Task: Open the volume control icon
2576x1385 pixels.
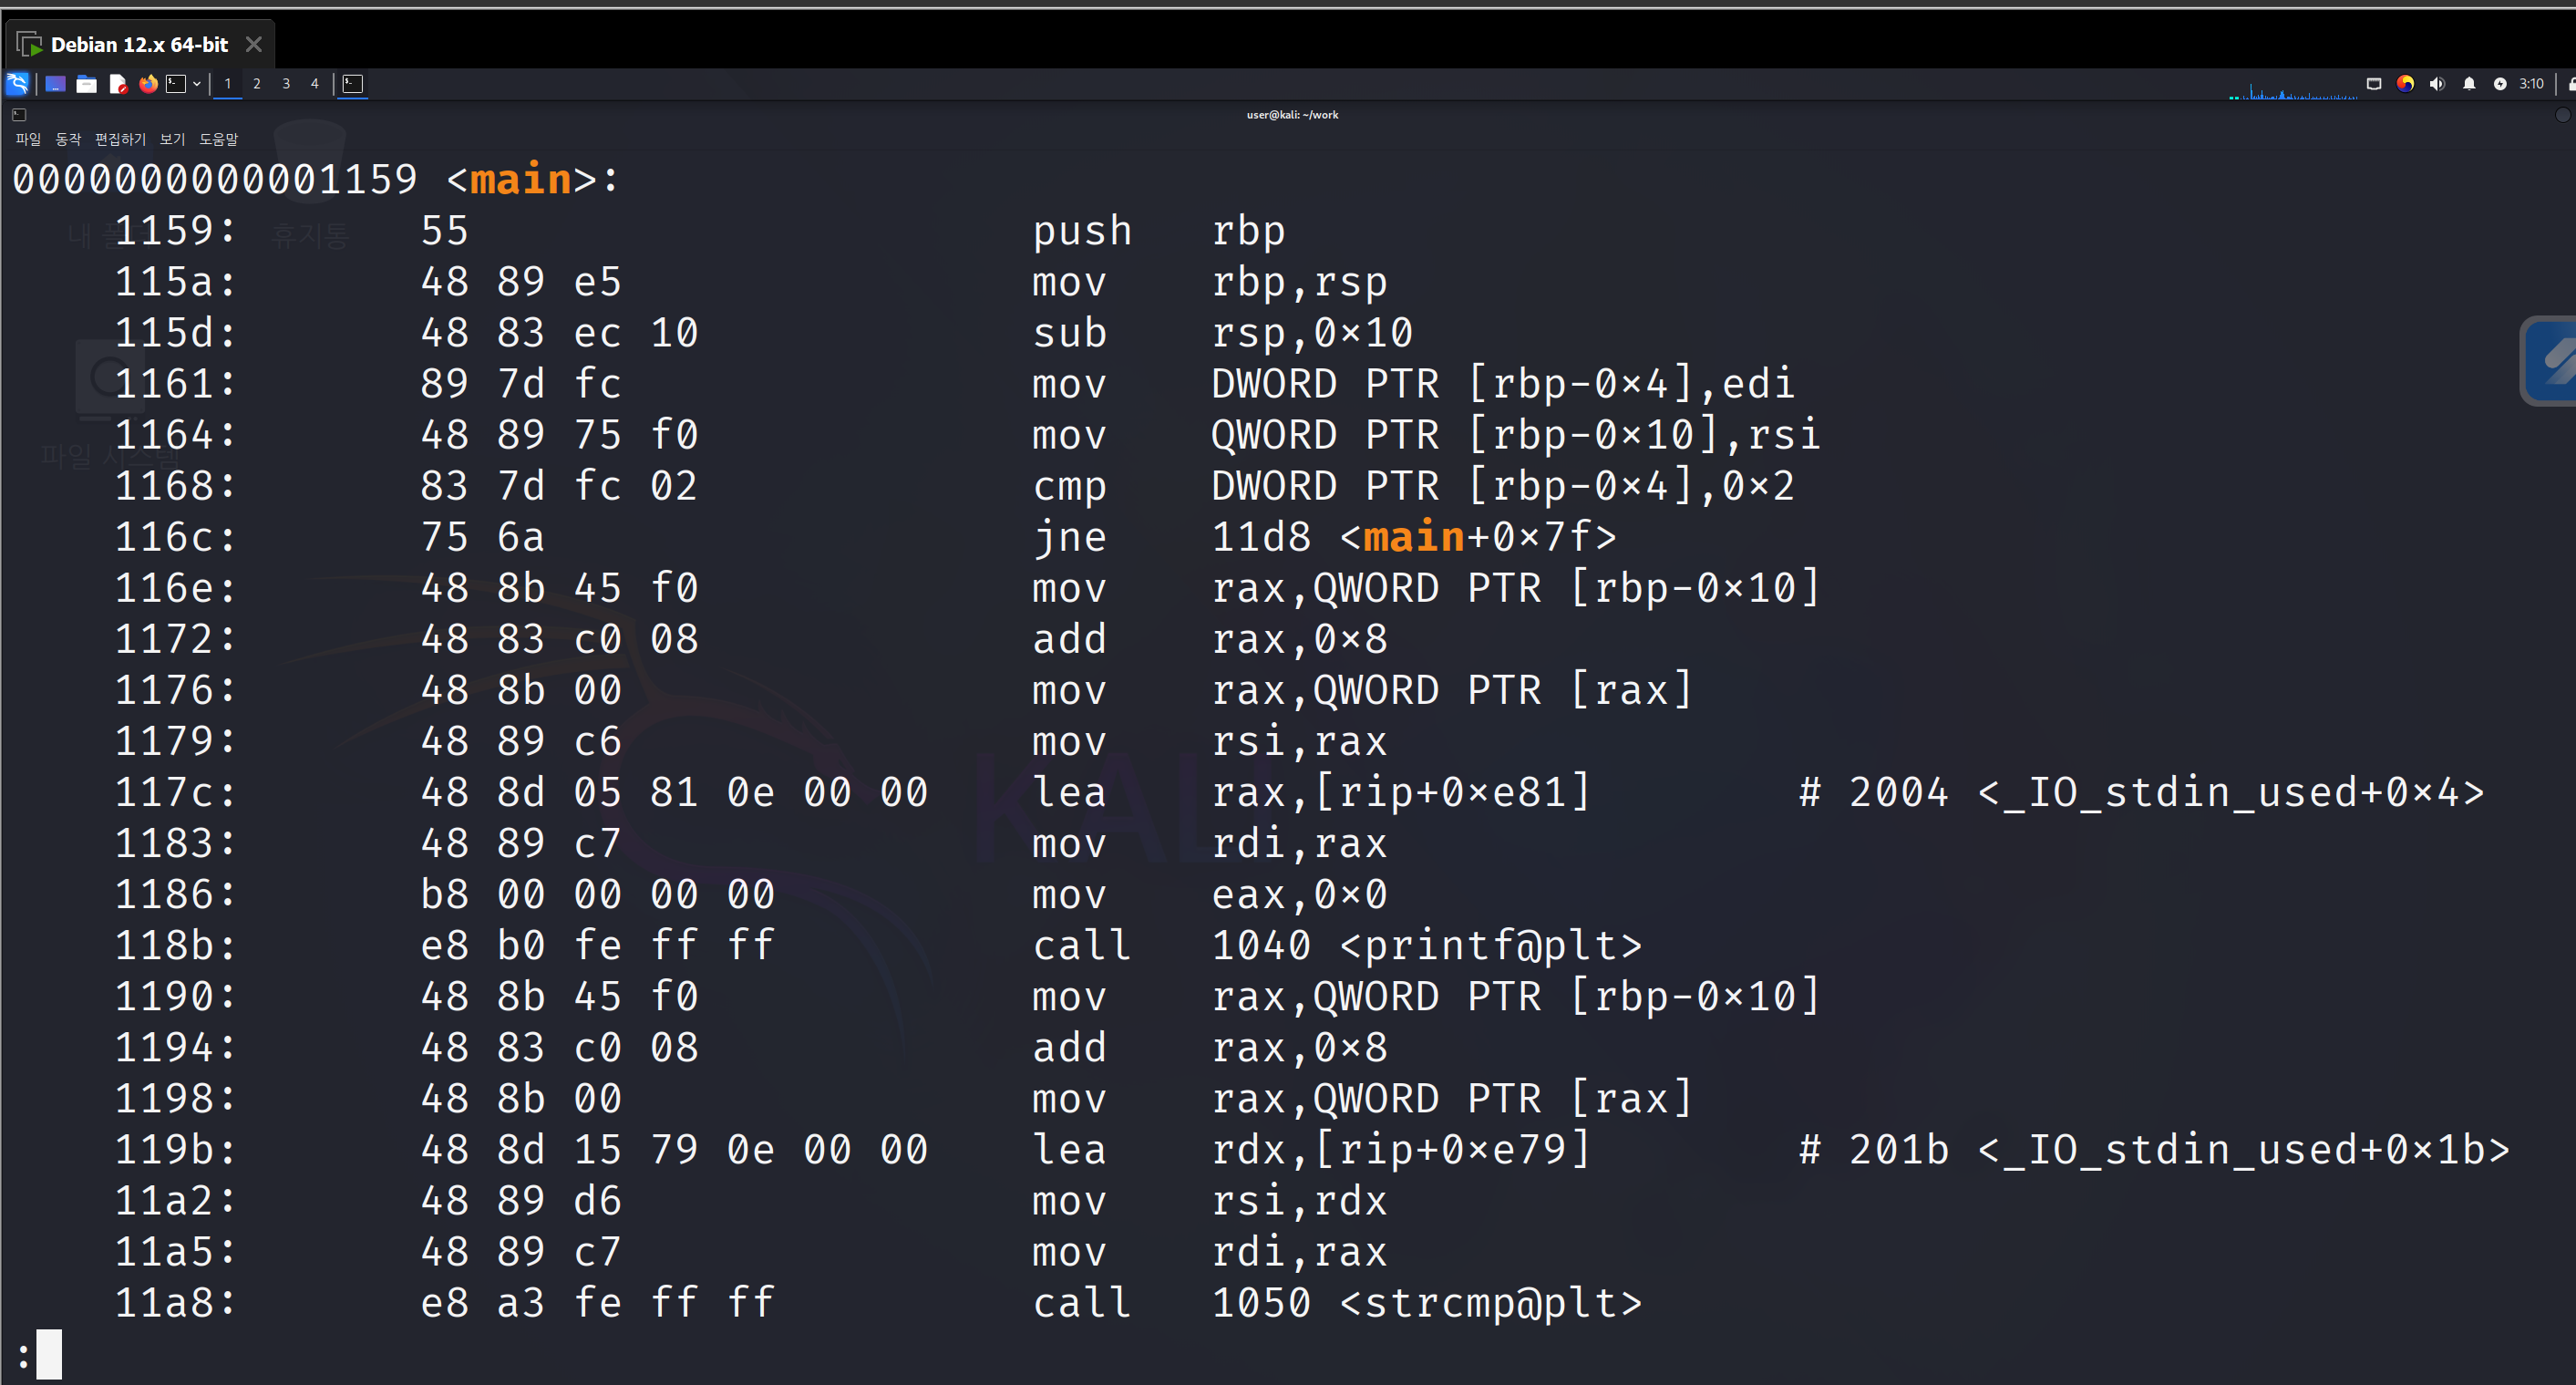Action: 2437,84
